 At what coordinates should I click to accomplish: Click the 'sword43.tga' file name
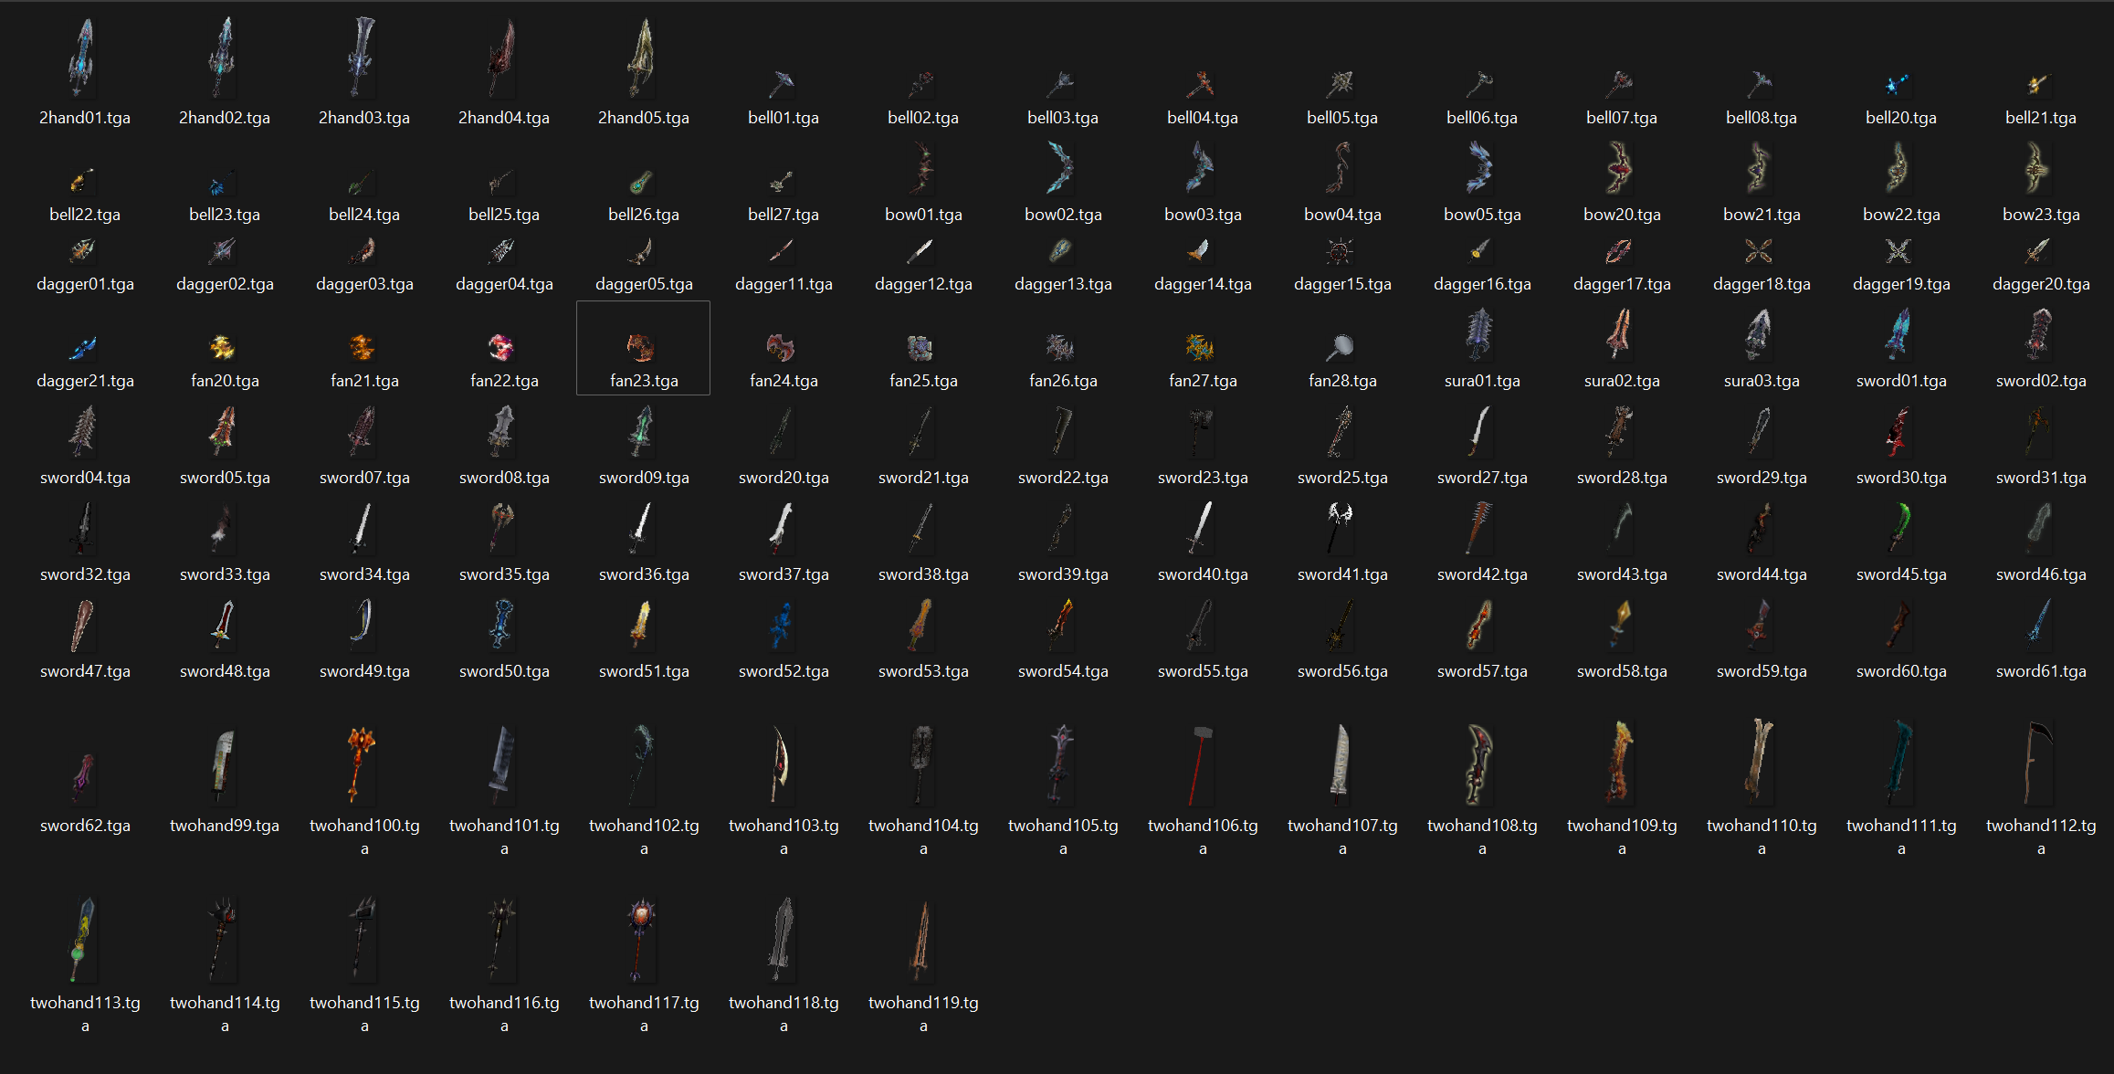tap(1622, 574)
